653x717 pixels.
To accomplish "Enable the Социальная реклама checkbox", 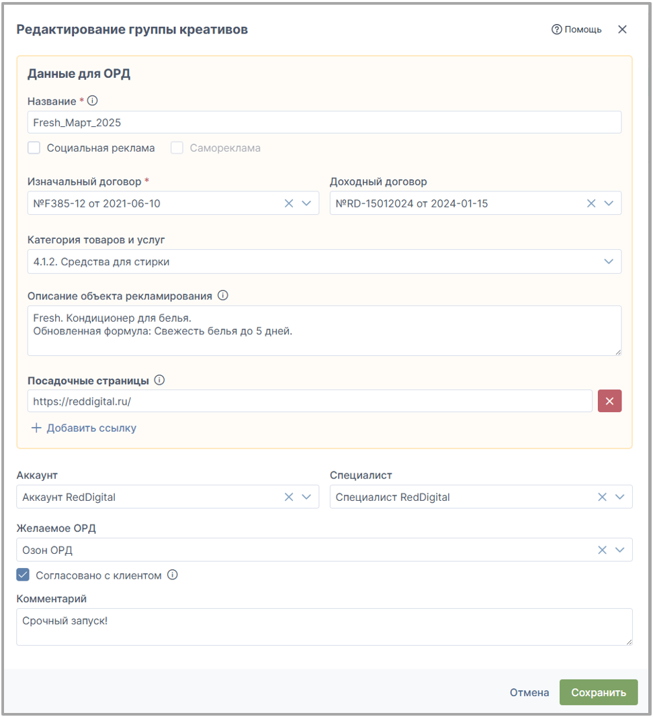I will point(34,148).
